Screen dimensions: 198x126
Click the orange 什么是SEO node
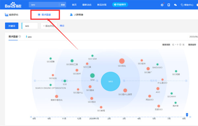[x=162, y=80]
